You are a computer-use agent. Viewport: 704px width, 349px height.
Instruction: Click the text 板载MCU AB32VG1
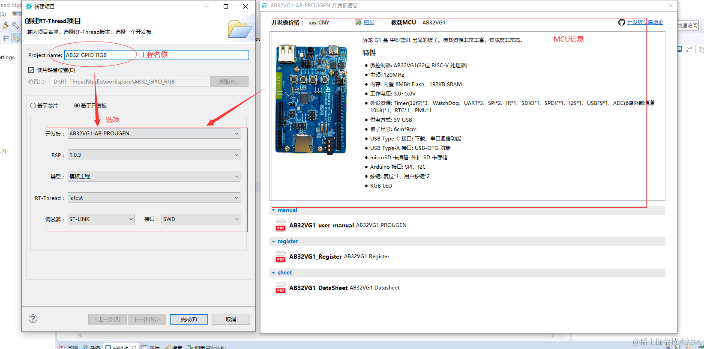point(418,22)
